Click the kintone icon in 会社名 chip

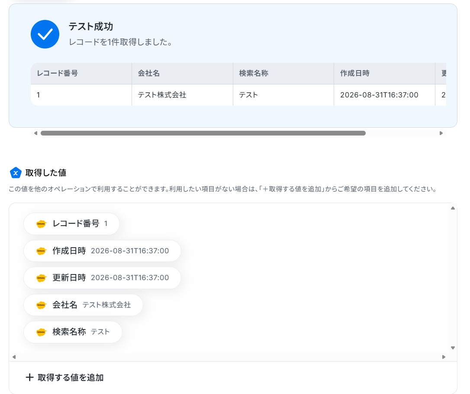(x=41, y=305)
